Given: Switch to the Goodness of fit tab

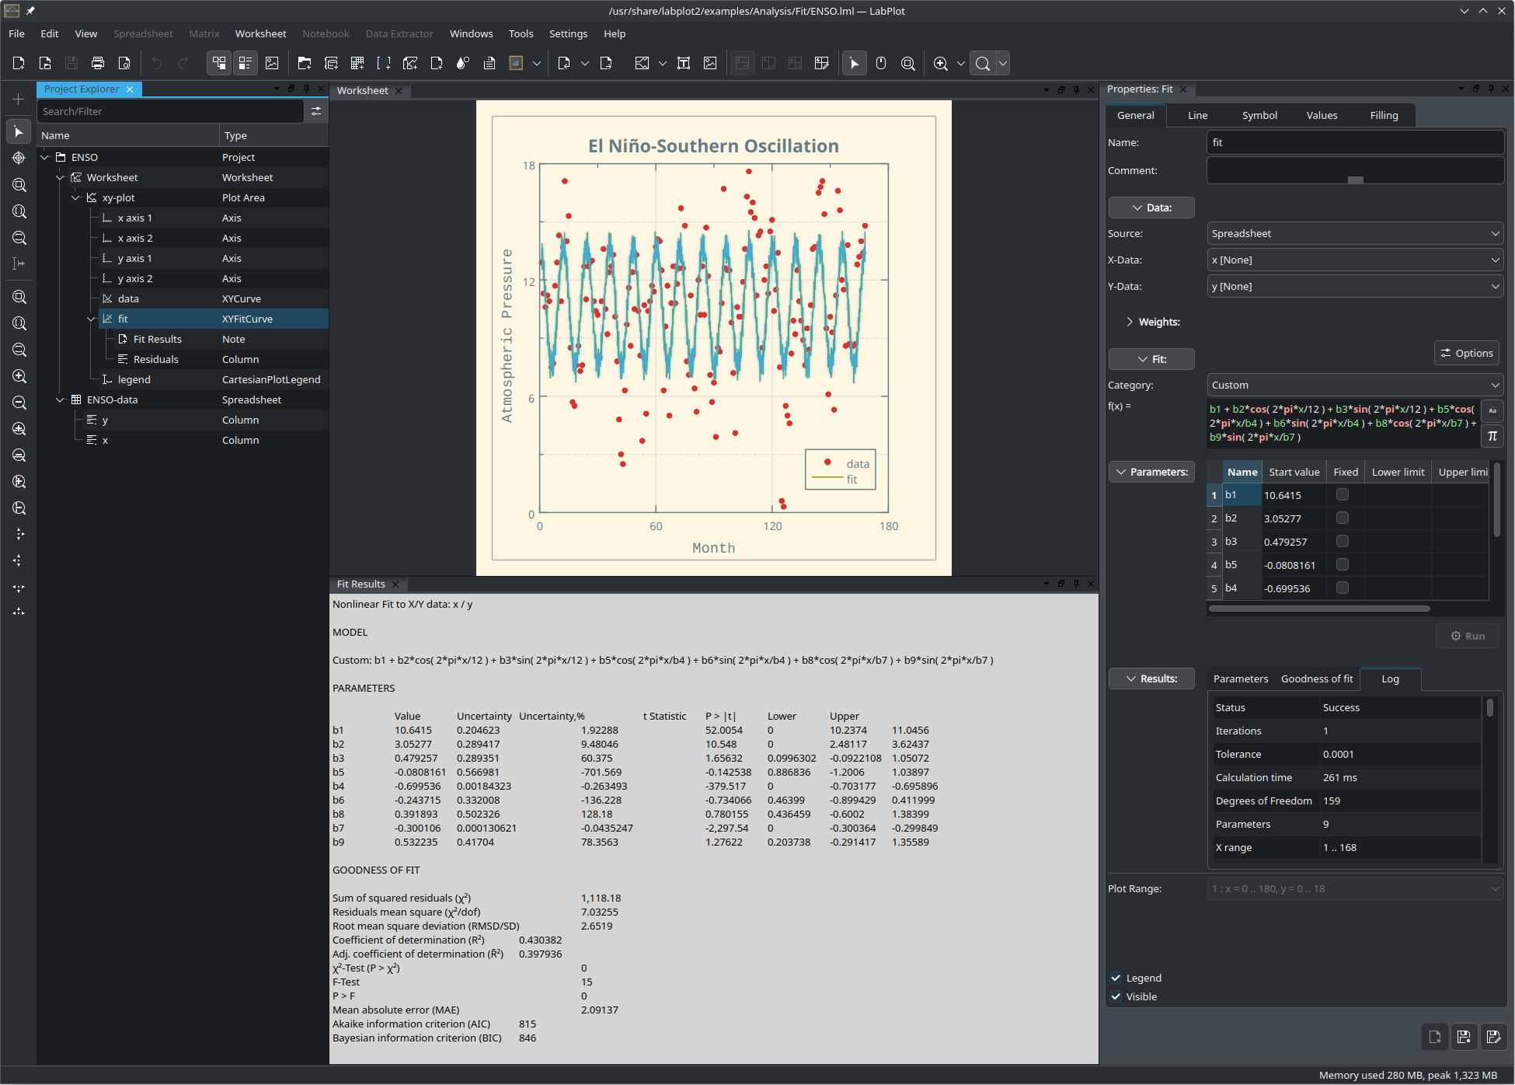Looking at the screenshot, I should (x=1316, y=679).
